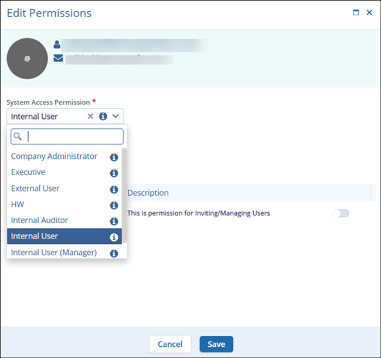381x358 pixels.
Task: Select Company Administrator from the list
Action: (54, 156)
